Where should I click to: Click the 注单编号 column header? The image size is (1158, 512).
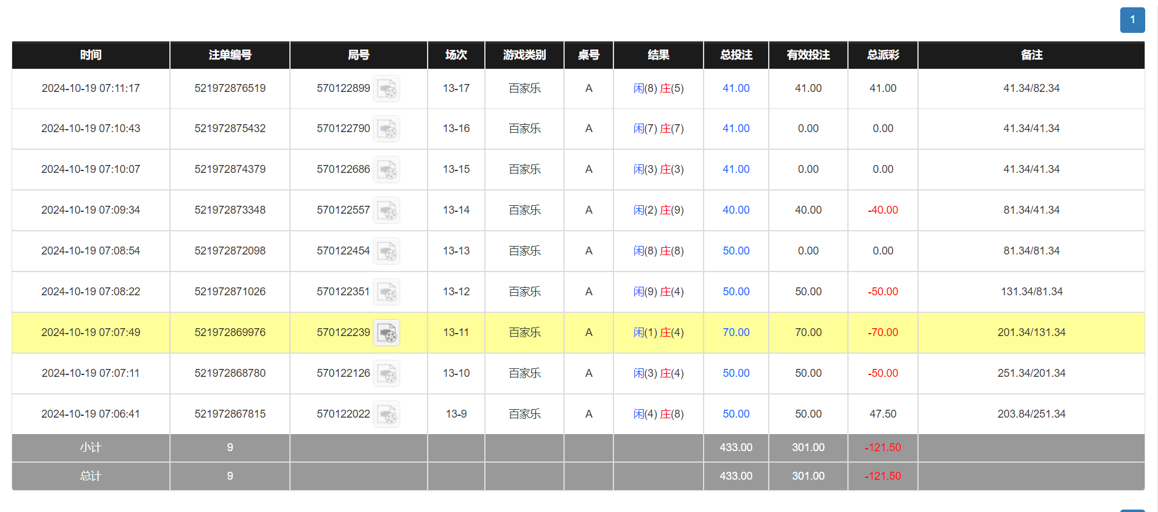point(230,55)
